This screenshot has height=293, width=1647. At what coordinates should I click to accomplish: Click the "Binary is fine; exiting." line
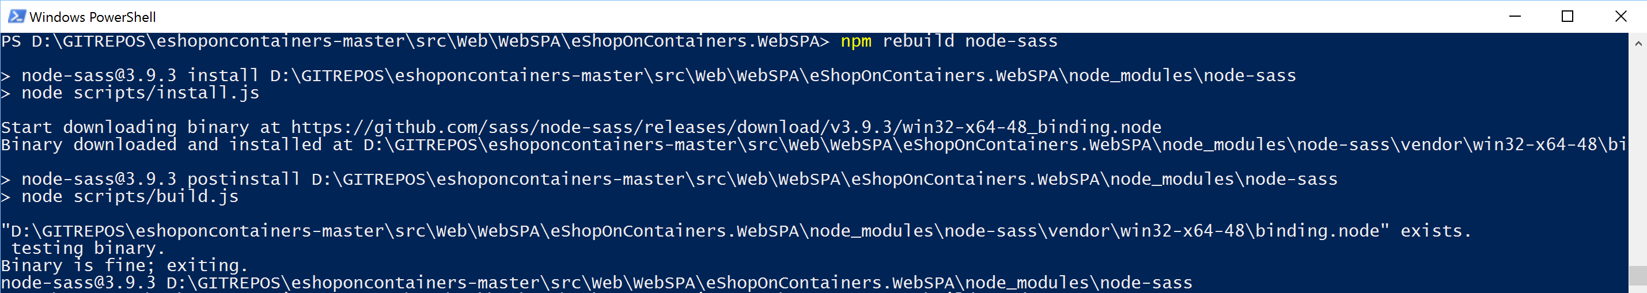(124, 265)
